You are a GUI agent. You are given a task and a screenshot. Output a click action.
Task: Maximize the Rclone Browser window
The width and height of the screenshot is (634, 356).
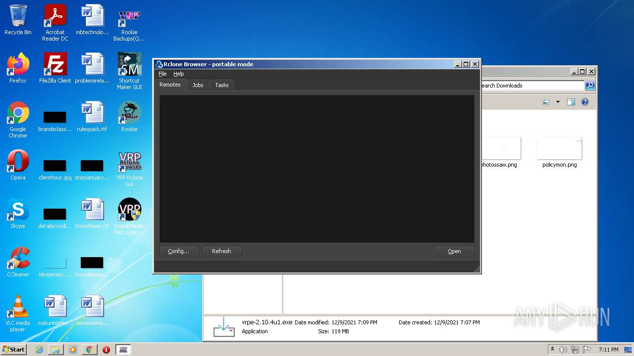466,64
